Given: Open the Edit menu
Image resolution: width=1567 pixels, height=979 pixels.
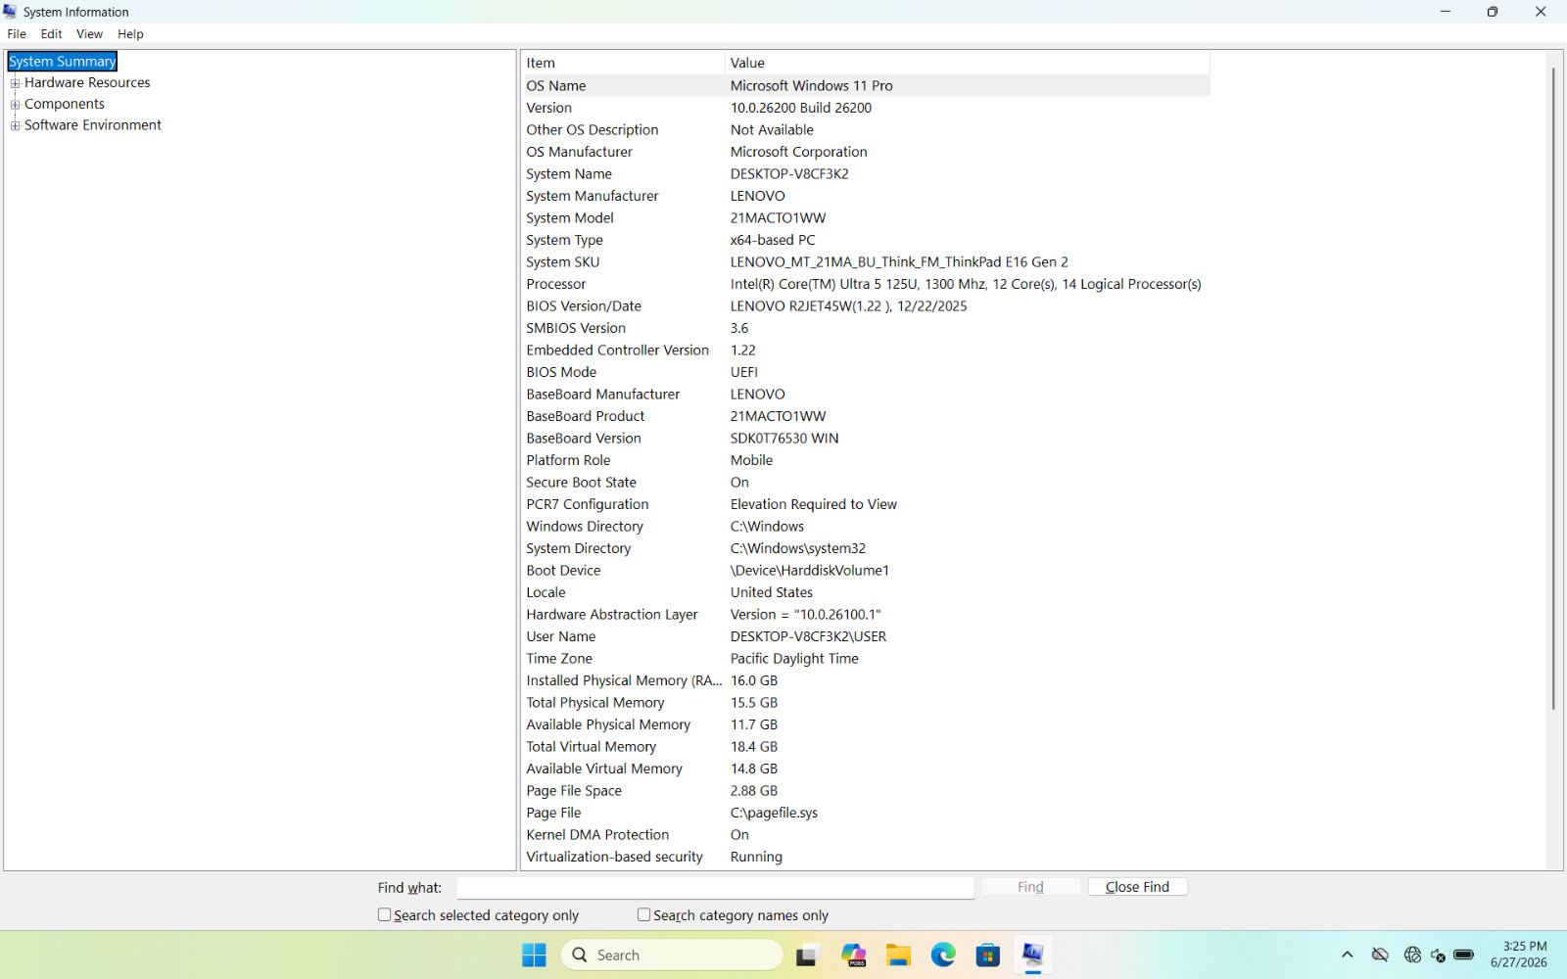Looking at the screenshot, I should (51, 33).
